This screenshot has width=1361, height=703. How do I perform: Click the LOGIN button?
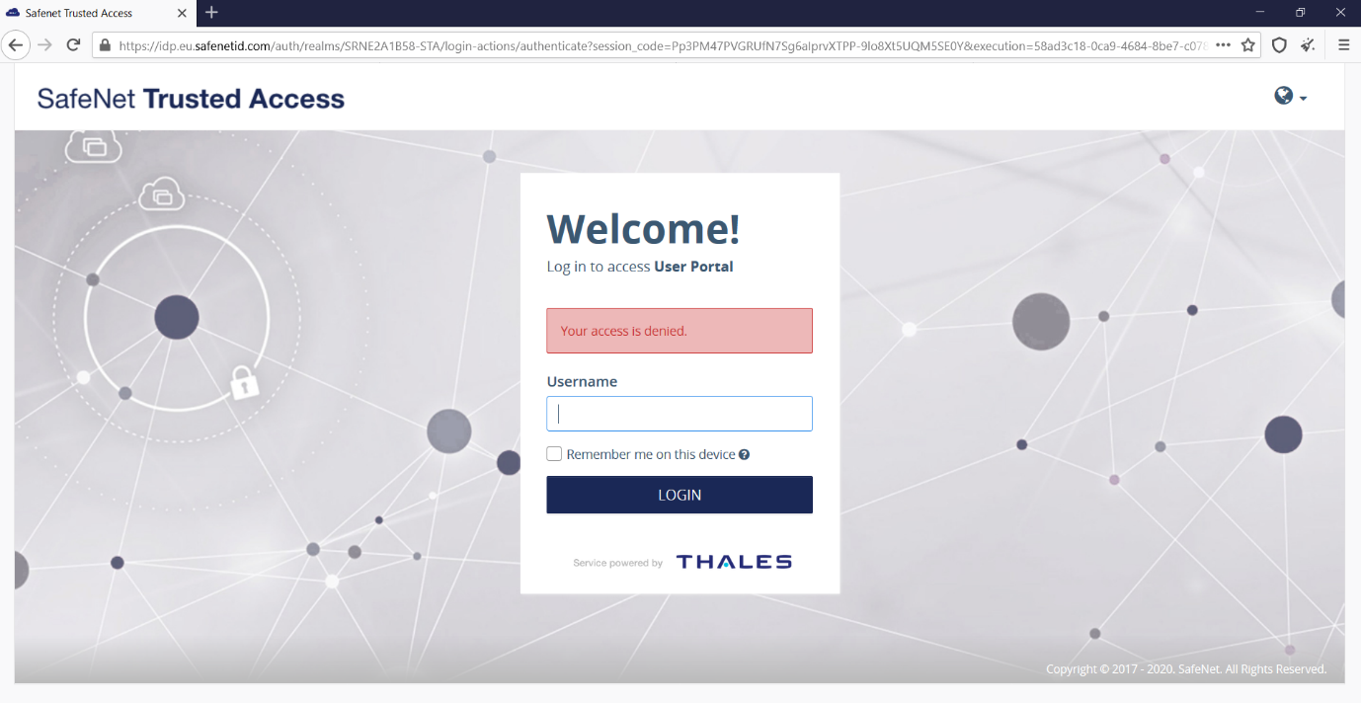[680, 495]
